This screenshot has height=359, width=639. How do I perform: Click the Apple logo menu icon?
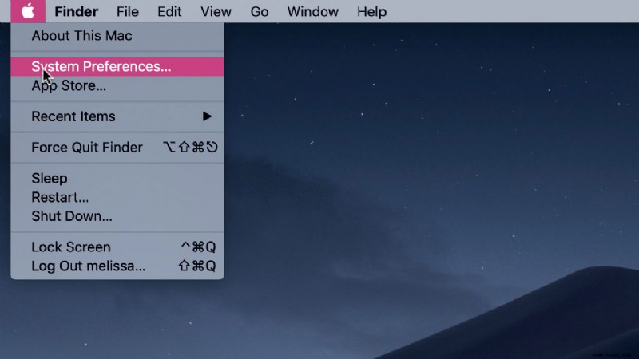(28, 11)
